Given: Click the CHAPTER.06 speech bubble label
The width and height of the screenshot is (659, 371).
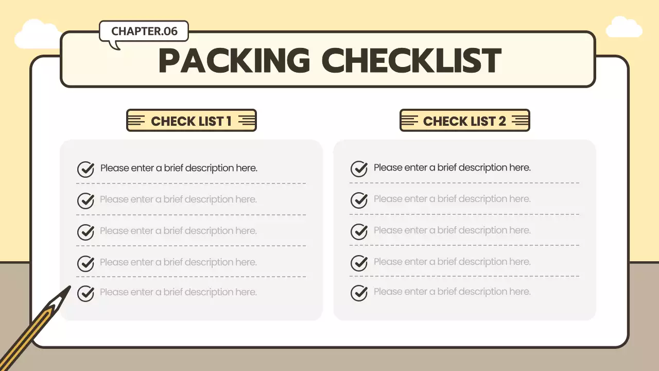Looking at the screenshot, I should pyautogui.click(x=144, y=31).
